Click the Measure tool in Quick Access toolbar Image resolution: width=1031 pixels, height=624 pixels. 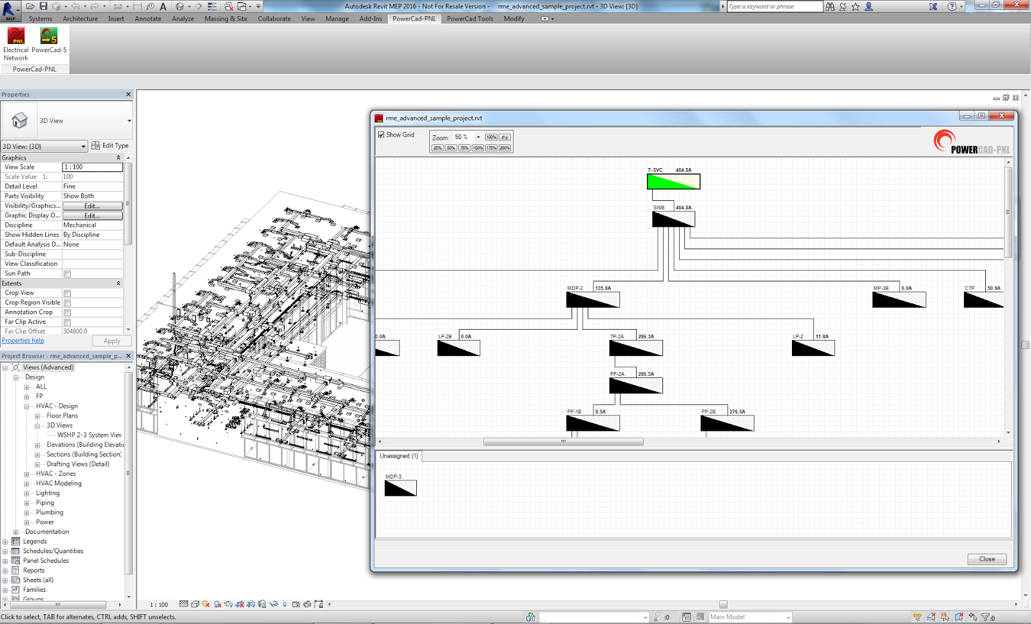coord(119,6)
